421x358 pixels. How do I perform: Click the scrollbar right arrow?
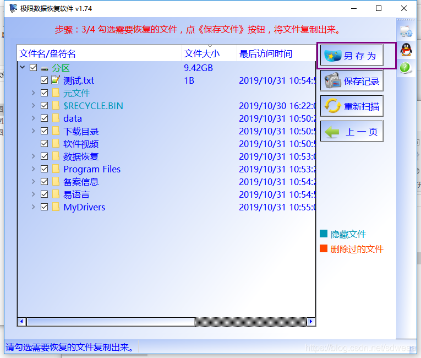point(311,322)
